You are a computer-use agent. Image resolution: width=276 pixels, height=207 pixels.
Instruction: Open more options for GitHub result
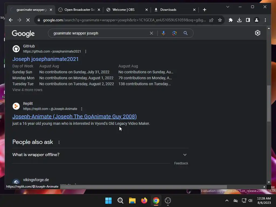[x=85, y=51]
